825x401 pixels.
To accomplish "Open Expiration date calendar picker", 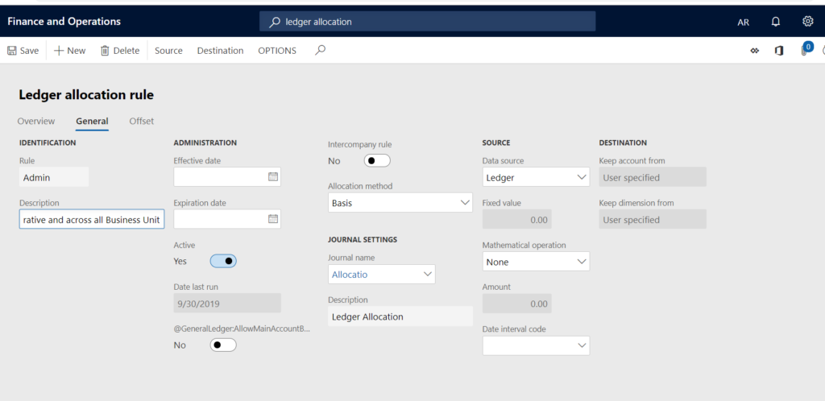I will [272, 219].
